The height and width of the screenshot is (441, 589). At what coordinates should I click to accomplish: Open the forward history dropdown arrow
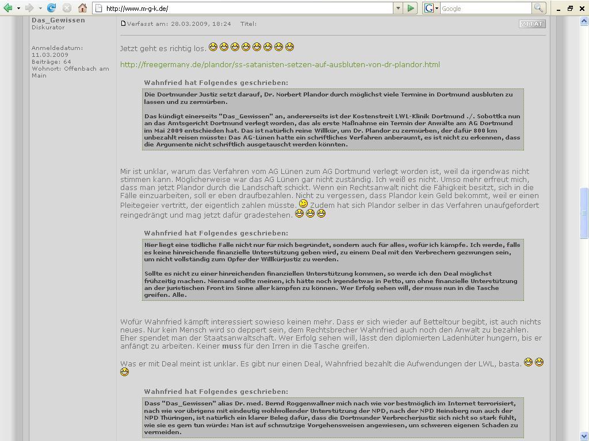pos(40,8)
